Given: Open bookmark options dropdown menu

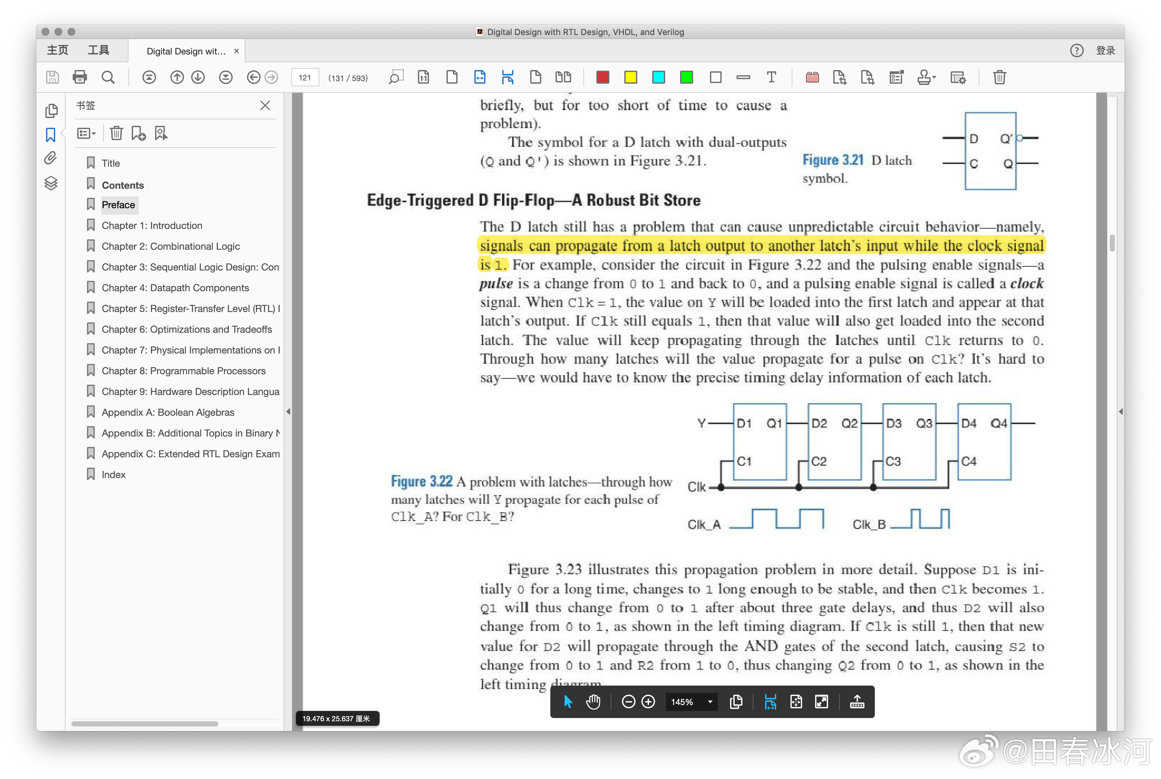Looking at the screenshot, I should click(86, 133).
